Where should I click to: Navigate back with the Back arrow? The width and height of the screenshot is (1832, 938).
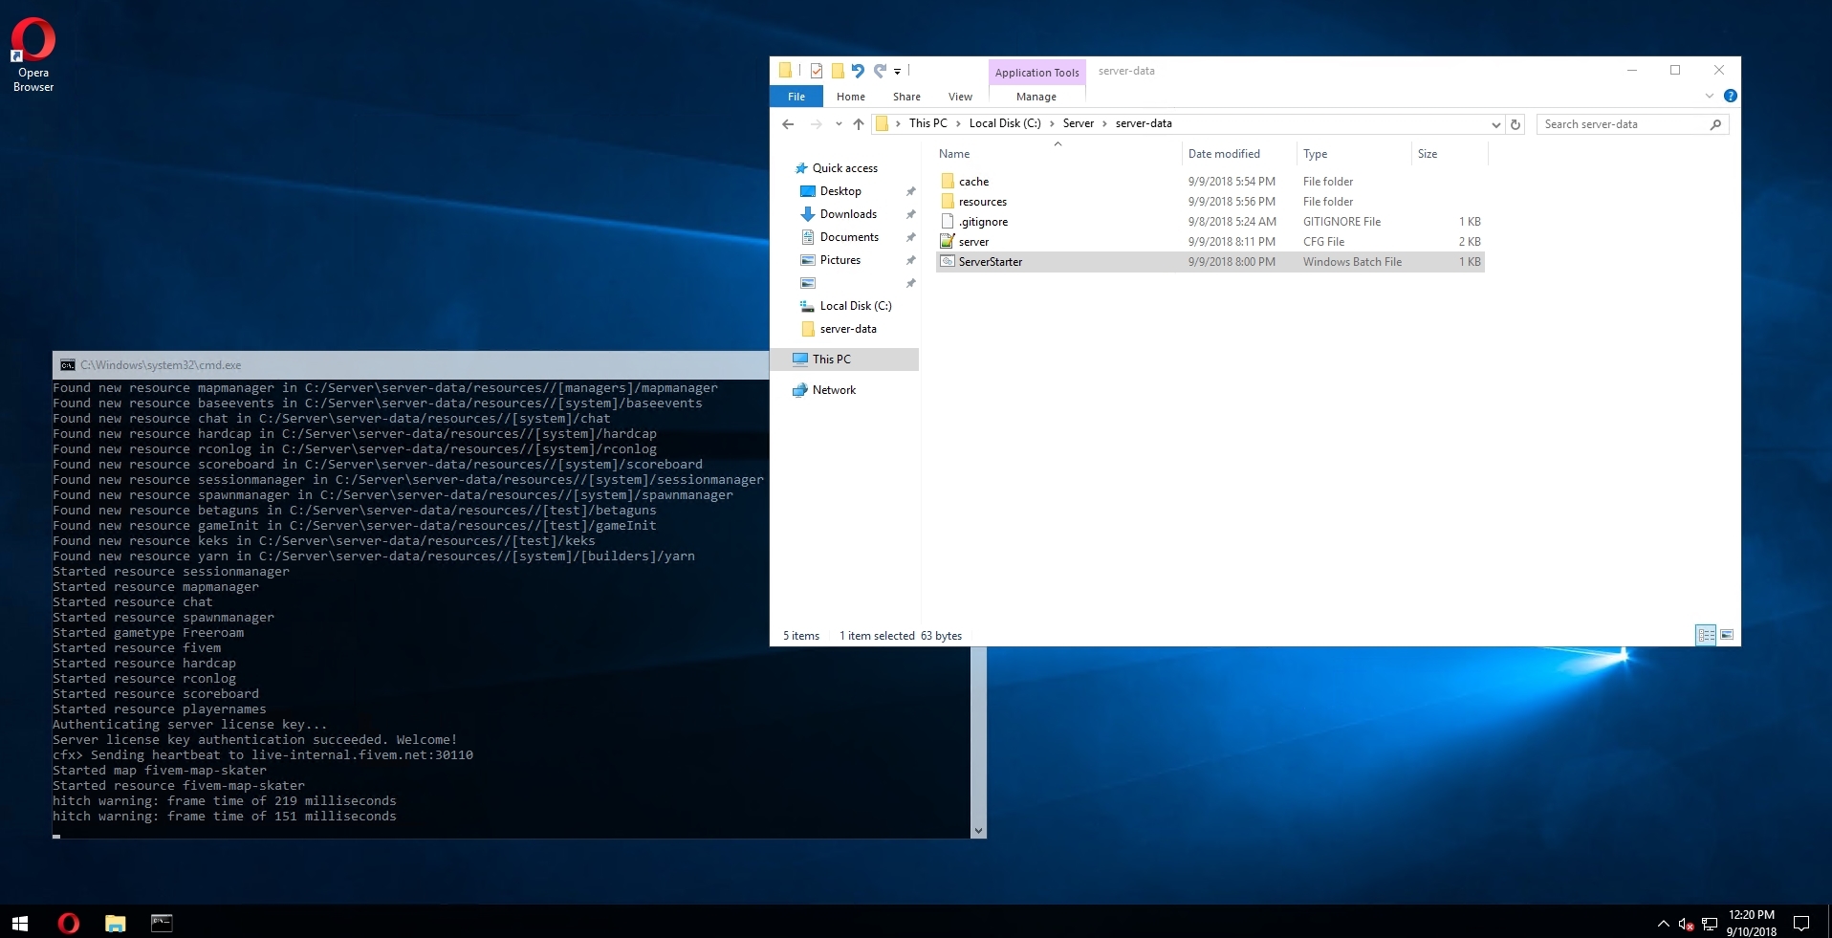tap(788, 124)
